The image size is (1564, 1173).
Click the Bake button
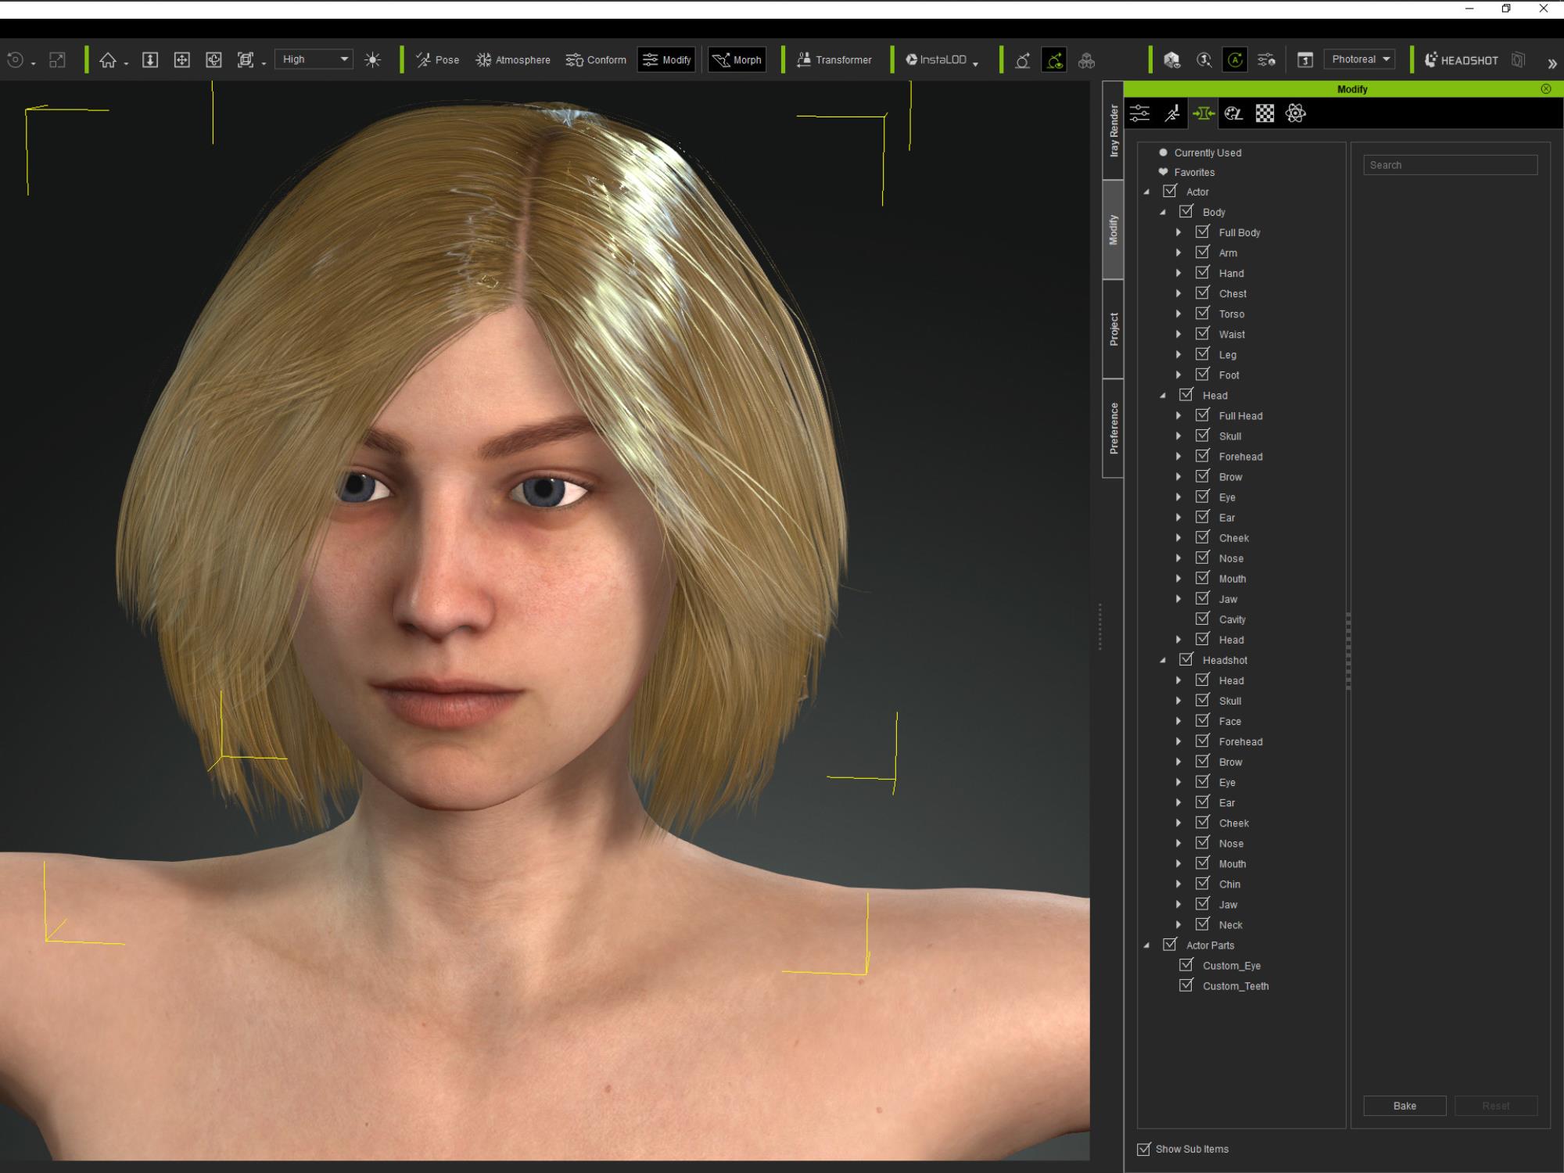(1404, 1106)
